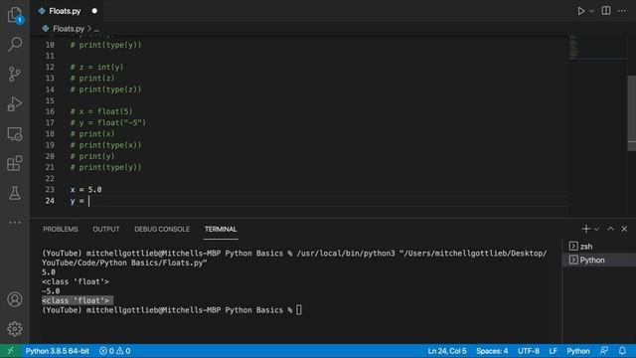
Task: Click the breadcrumb ellipsis after Floats.py
Action: coord(96,29)
